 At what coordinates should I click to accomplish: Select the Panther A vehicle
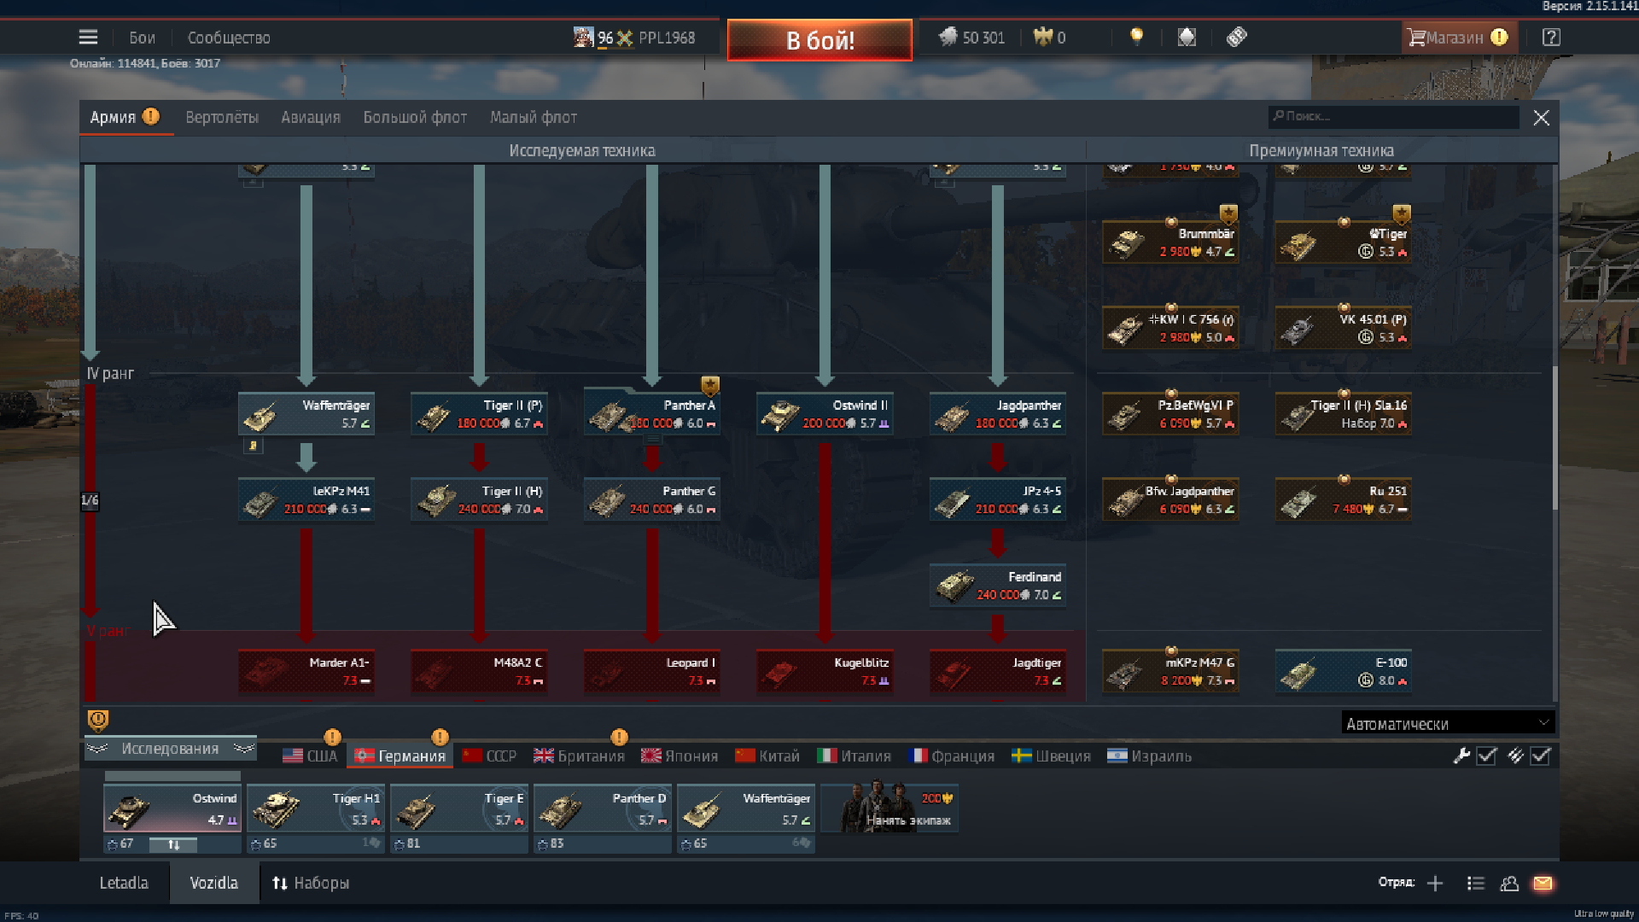[x=651, y=414]
